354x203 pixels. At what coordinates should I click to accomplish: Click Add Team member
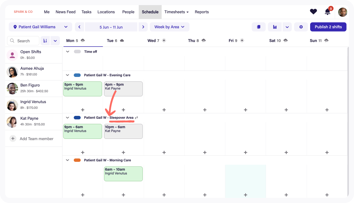36,139
